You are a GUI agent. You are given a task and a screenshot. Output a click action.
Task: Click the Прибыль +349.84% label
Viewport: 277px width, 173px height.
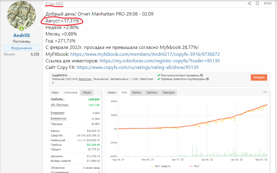point(58,99)
